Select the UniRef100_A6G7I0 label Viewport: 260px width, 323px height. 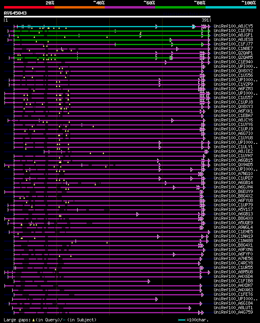[x=233, y=134]
